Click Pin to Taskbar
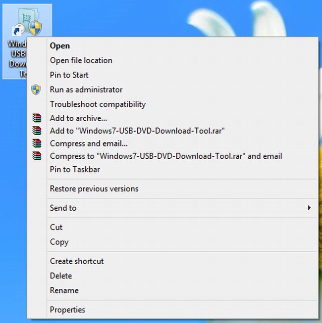The image size is (322, 323). pyautogui.click(x=172, y=170)
